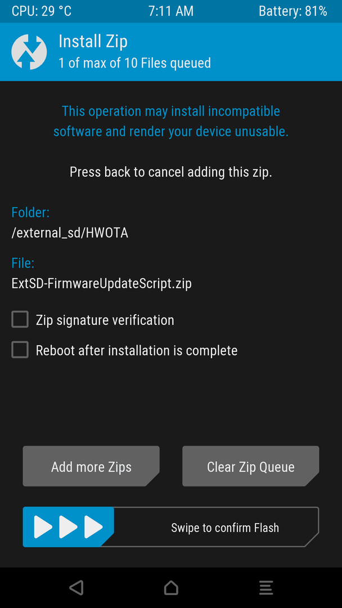
Task: Tap the Press back to cancel message
Action: pos(171,172)
